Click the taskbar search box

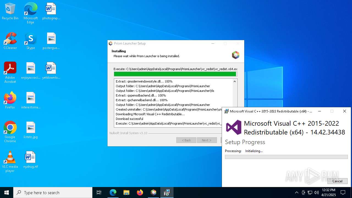click(x=53, y=193)
